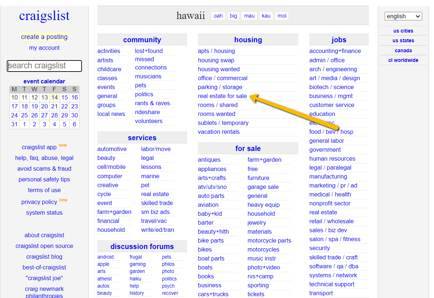Open accounting+finance jobs
Screen dimensions: 434x298
tap(335, 51)
